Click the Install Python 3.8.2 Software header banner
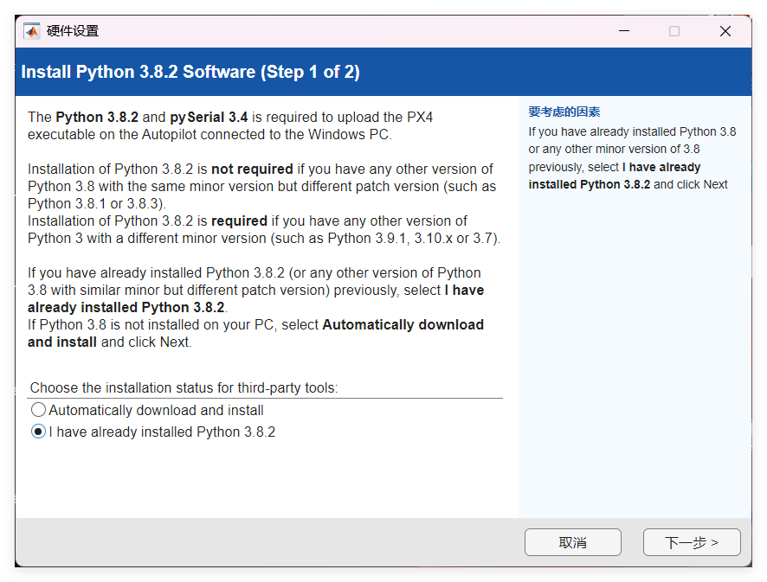 (190, 72)
